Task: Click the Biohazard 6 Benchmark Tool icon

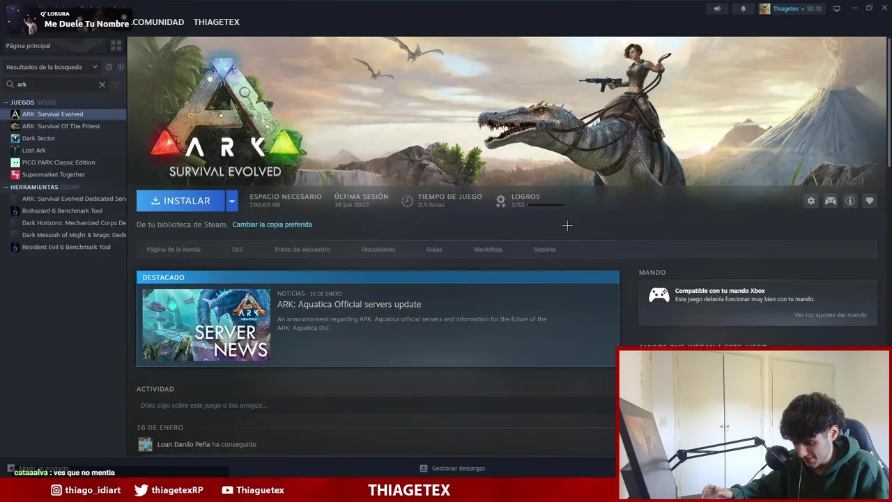Action: pos(15,211)
